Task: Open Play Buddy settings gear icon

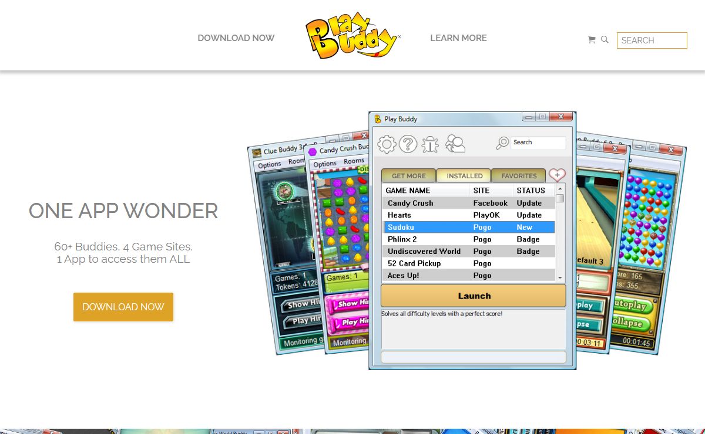Action: coord(387,144)
